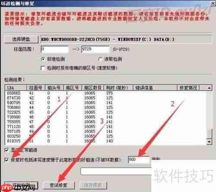Select the row with LBA 690795

click(x=106, y=103)
